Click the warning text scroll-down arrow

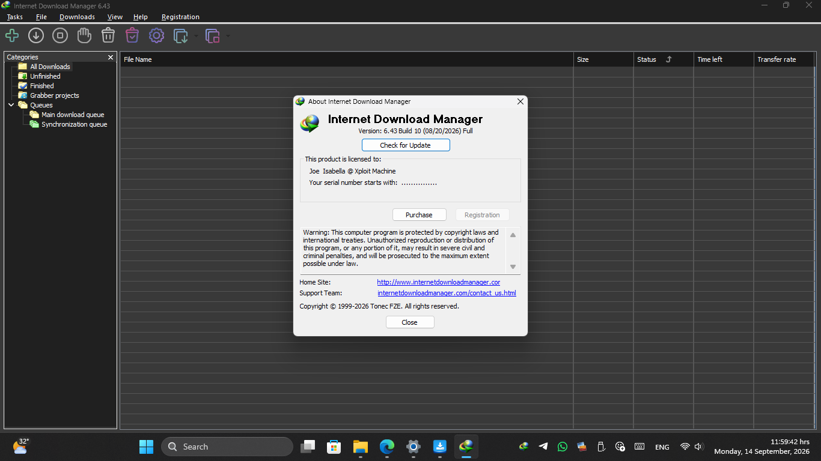[513, 267]
